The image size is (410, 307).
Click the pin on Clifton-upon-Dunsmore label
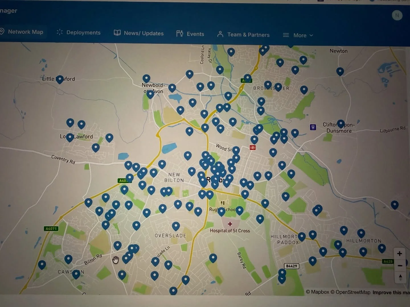pyautogui.click(x=341, y=124)
